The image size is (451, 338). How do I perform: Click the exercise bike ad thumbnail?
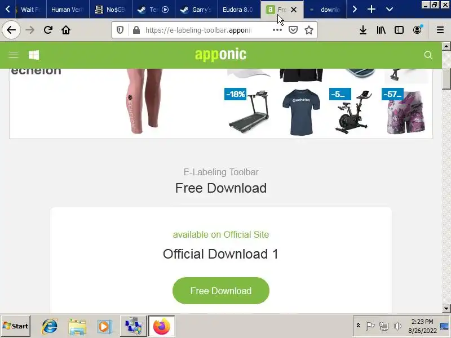pos(353,112)
